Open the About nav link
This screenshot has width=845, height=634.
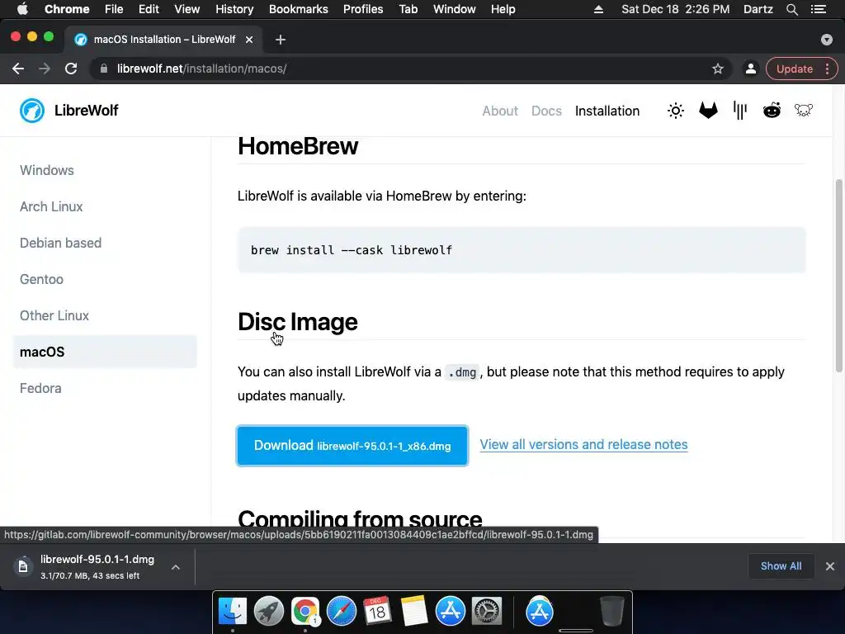coord(500,111)
